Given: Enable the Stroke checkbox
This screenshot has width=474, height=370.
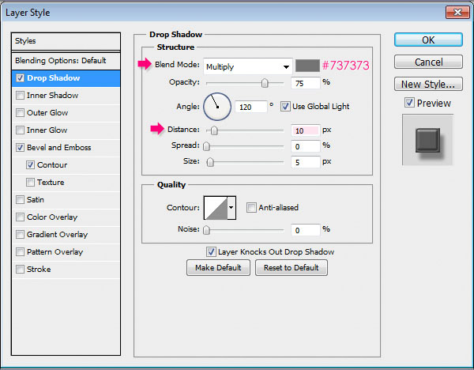Looking at the screenshot, I should (x=20, y=270).
